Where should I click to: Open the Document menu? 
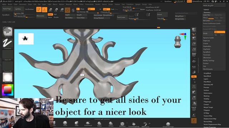pyautogui.click(x=23, y=4)
